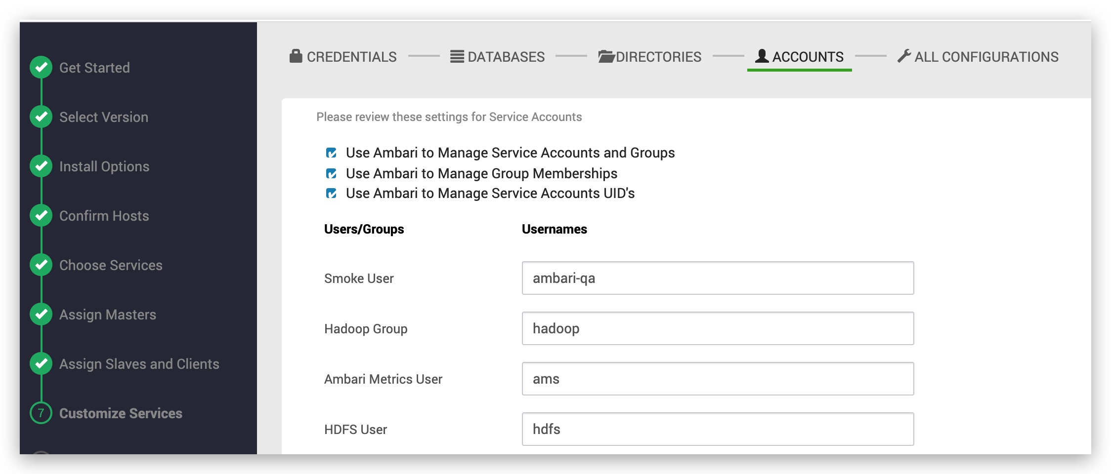Image resolution: width=1111 pixels, height=474 pixels.
Task: Open the Install Options step
Action: click(104, 166)
